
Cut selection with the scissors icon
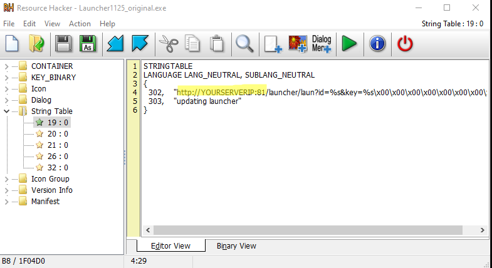(x=169, y=44)
